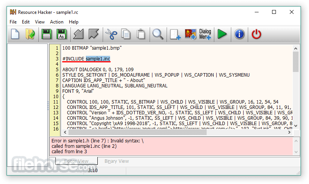The image size is (309, 184).
Task: Save the file with the green floppy icon
Action: pos(47,34)
